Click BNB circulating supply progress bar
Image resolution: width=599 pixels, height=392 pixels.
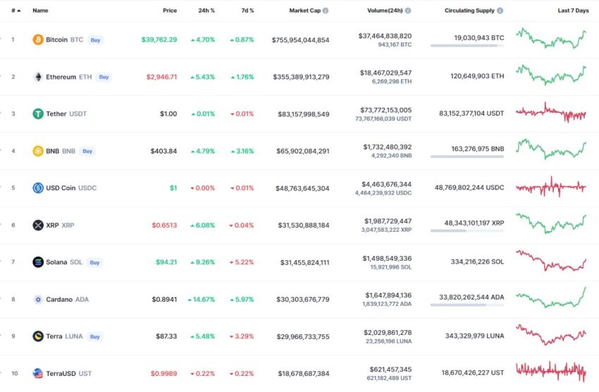click(x=467, y=157)
